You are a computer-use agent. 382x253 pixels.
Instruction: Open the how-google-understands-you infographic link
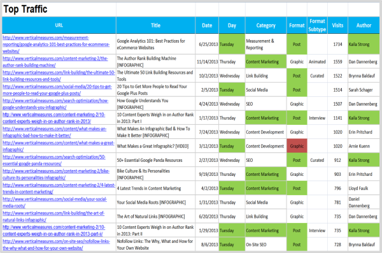[55, 104]
